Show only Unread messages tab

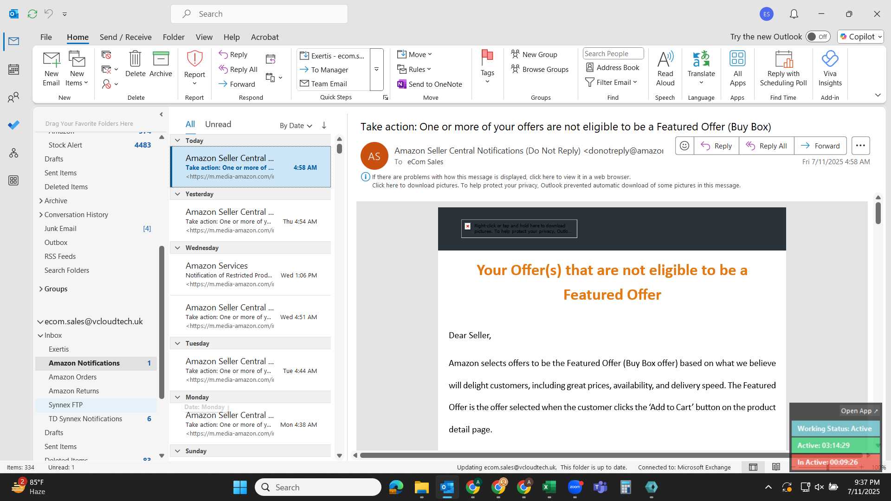(x=218, y=124)
